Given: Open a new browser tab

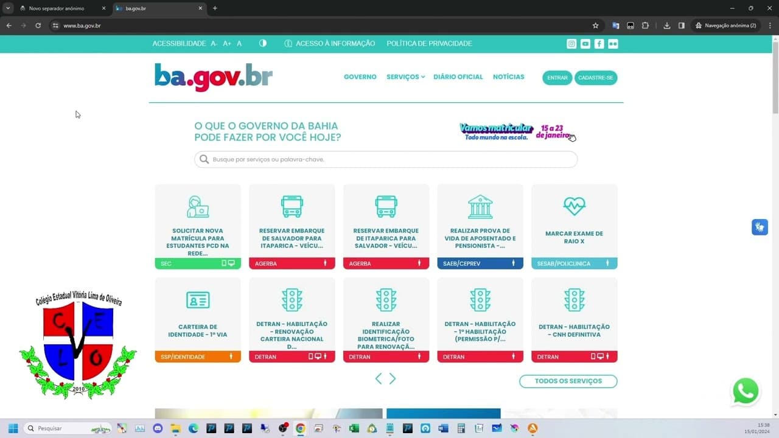Looking at the screenshot, I should click(x=215, y=9).
